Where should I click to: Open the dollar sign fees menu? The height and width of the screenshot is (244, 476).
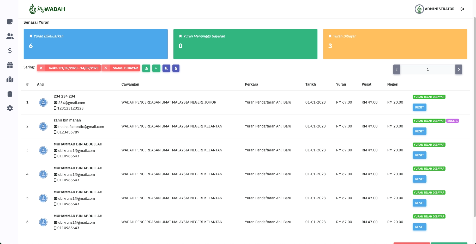point(10,50)
